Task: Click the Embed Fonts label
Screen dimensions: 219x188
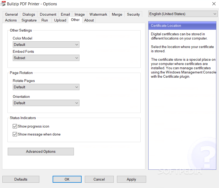Action: pos(23,51)
